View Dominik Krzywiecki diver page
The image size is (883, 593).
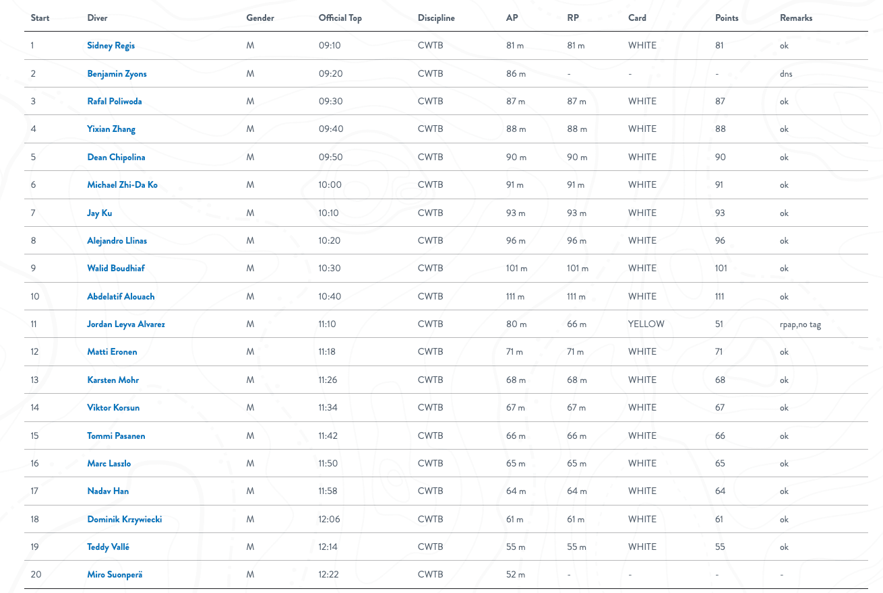click(x=125, y=520)
